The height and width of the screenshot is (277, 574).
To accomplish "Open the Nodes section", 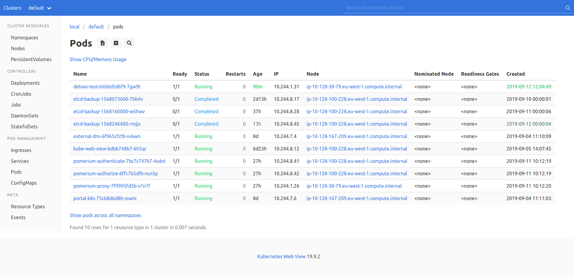I will point(18,48).
